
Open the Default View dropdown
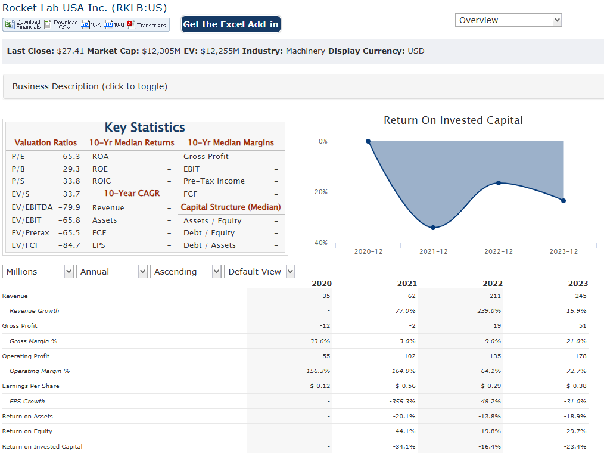tap(260, 272)
